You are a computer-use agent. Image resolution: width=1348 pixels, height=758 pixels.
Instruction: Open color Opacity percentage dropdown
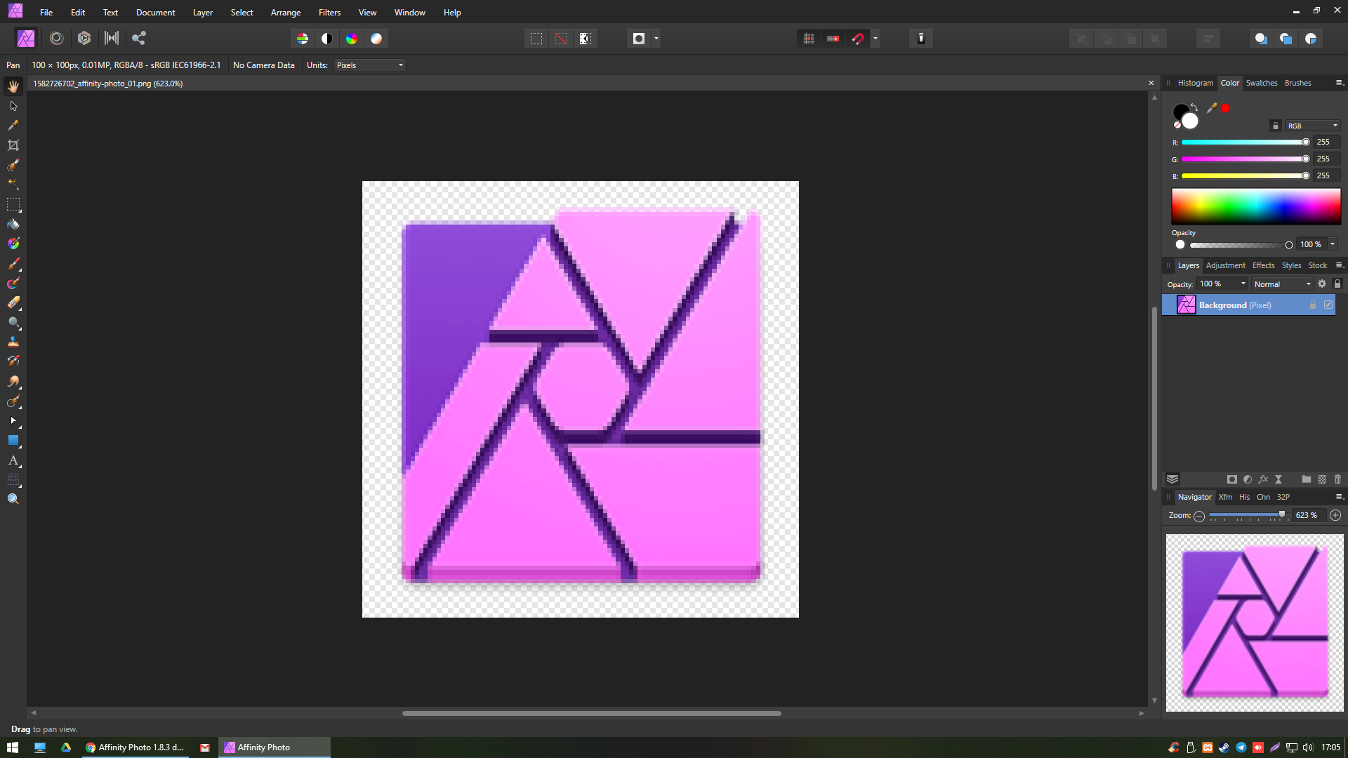[x=1333, y=244]
